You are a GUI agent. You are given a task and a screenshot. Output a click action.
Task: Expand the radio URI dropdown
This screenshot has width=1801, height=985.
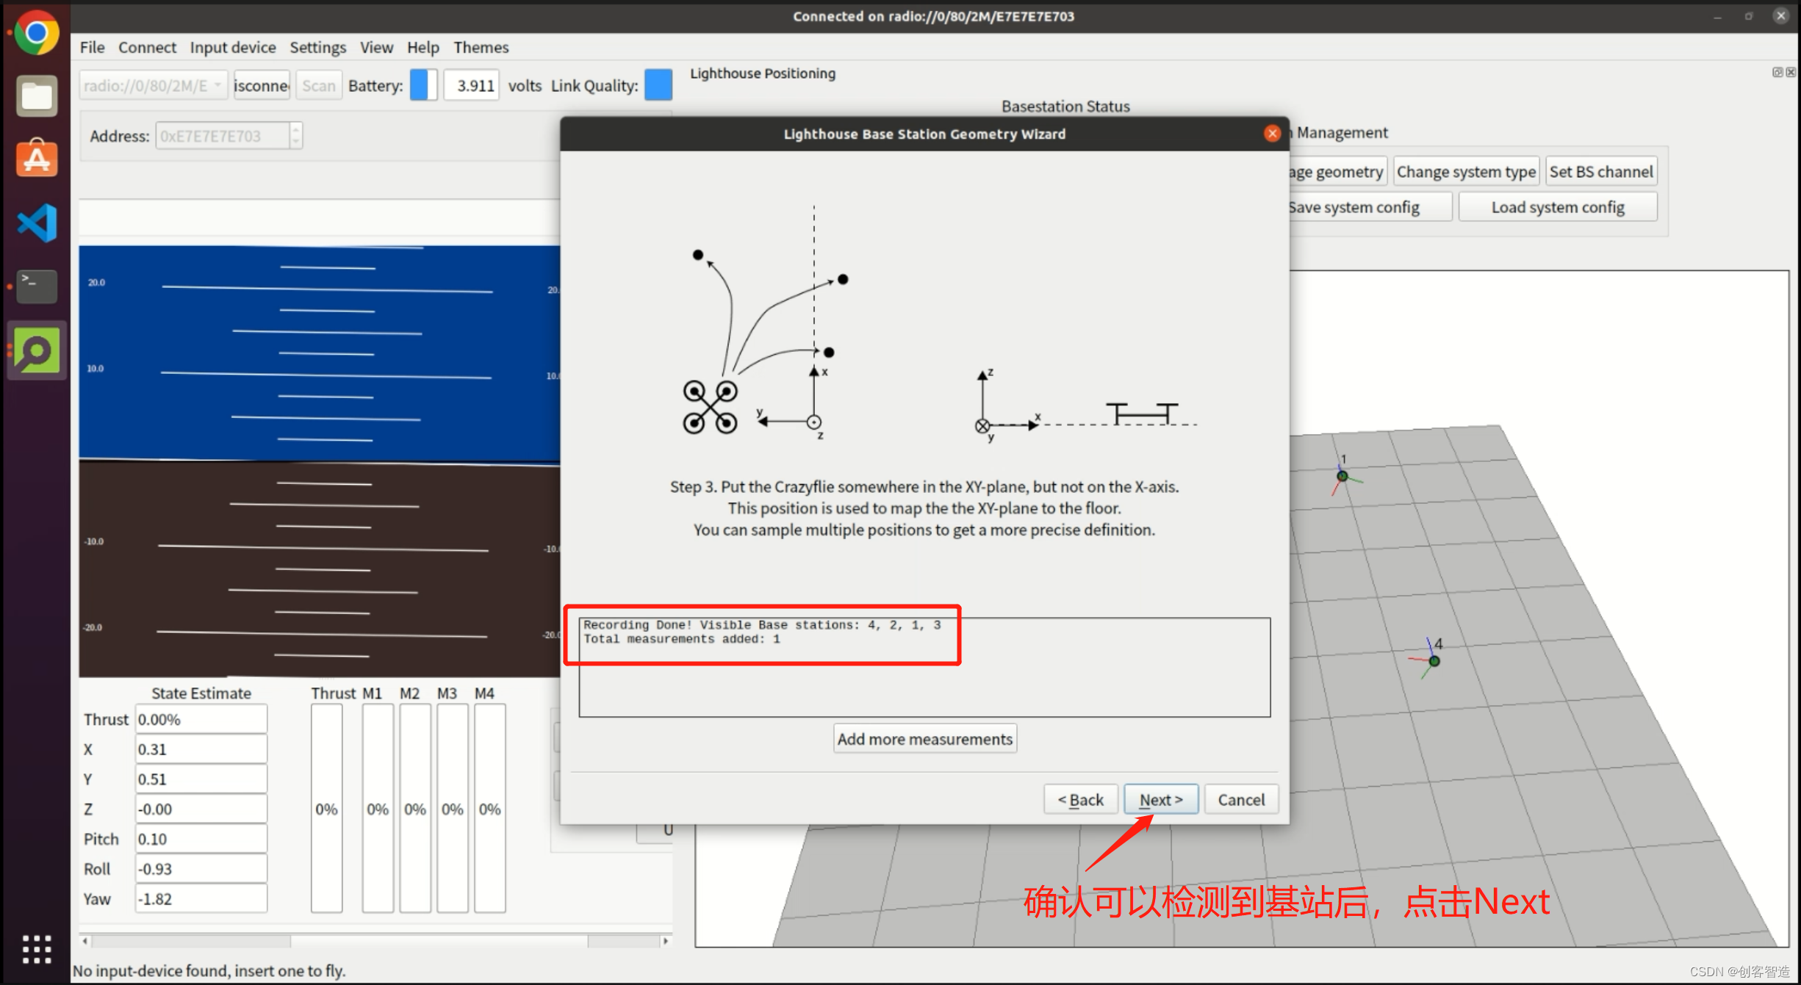pos(218,86)
